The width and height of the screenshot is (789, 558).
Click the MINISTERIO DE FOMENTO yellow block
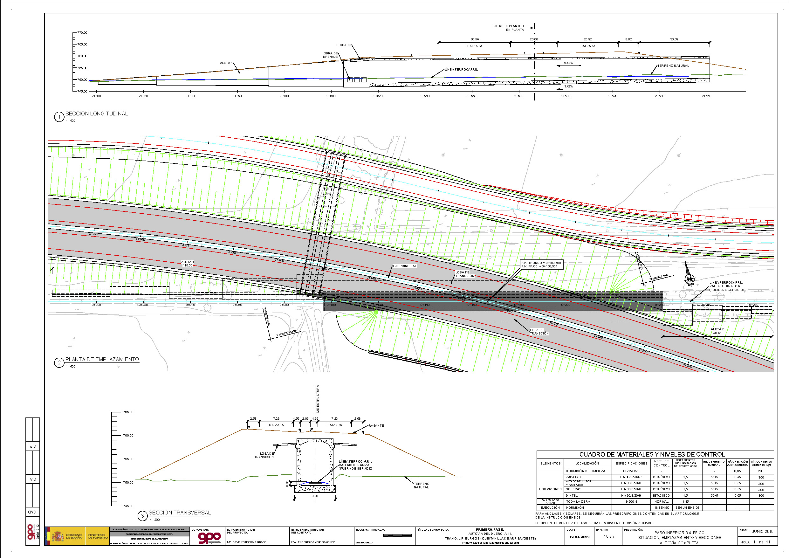point(98,536)
